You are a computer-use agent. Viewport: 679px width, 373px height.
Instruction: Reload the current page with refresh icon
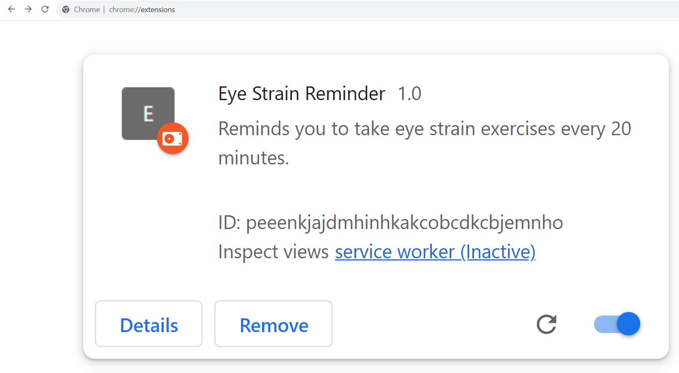(x=45, y=9)
